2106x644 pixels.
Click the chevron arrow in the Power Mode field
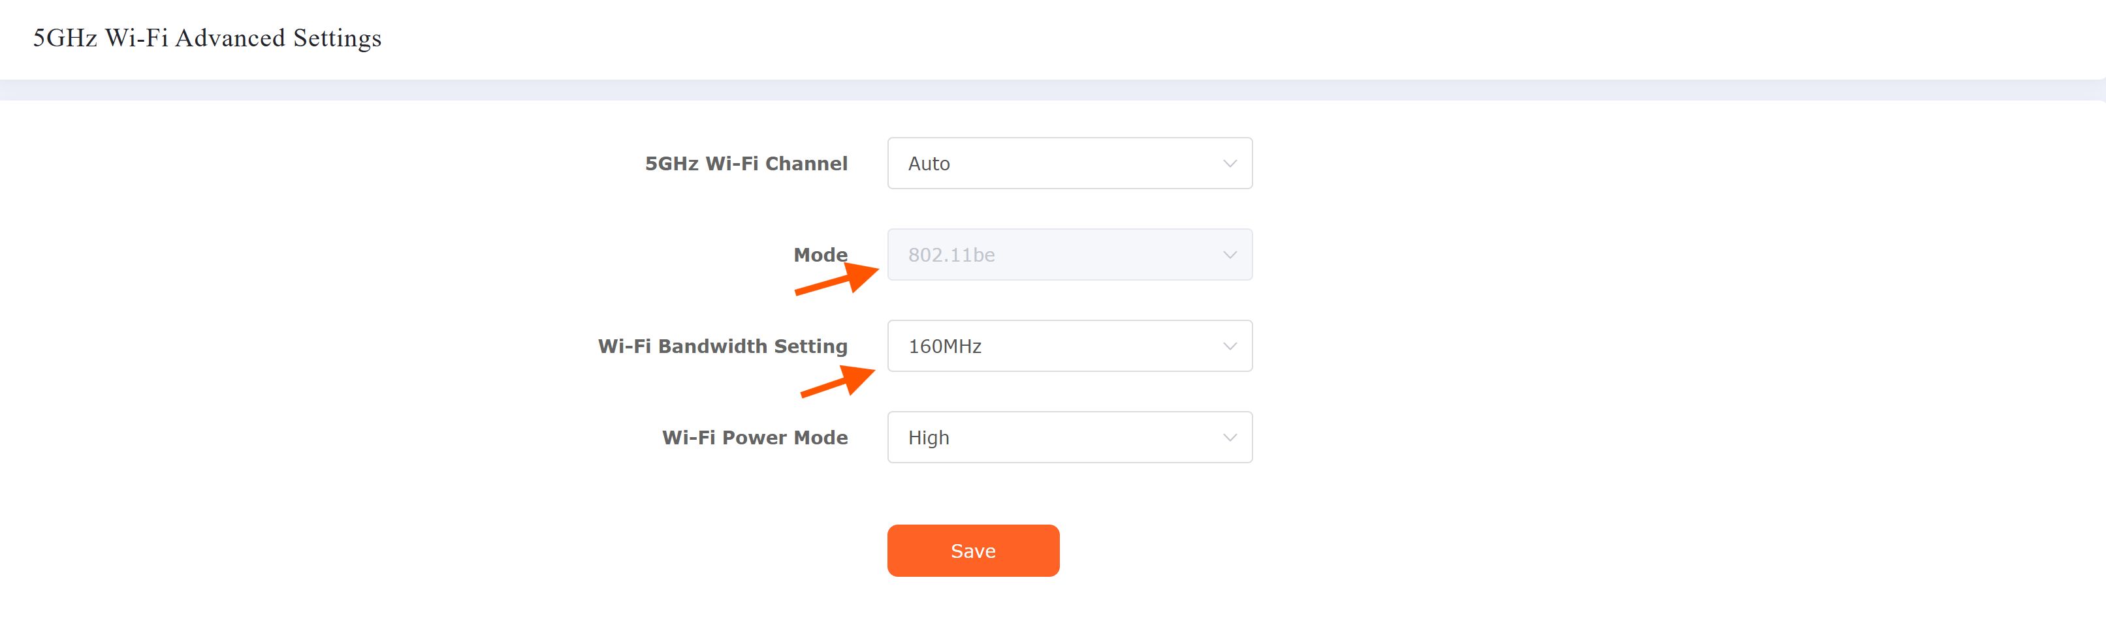point(1230,438)
